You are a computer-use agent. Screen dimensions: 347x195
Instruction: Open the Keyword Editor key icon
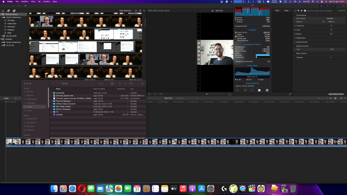pyautogui.click(x=19, y=6)
